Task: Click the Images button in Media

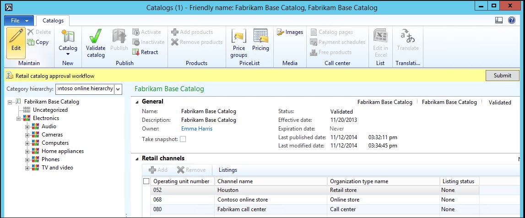Action: coord(290,32)
